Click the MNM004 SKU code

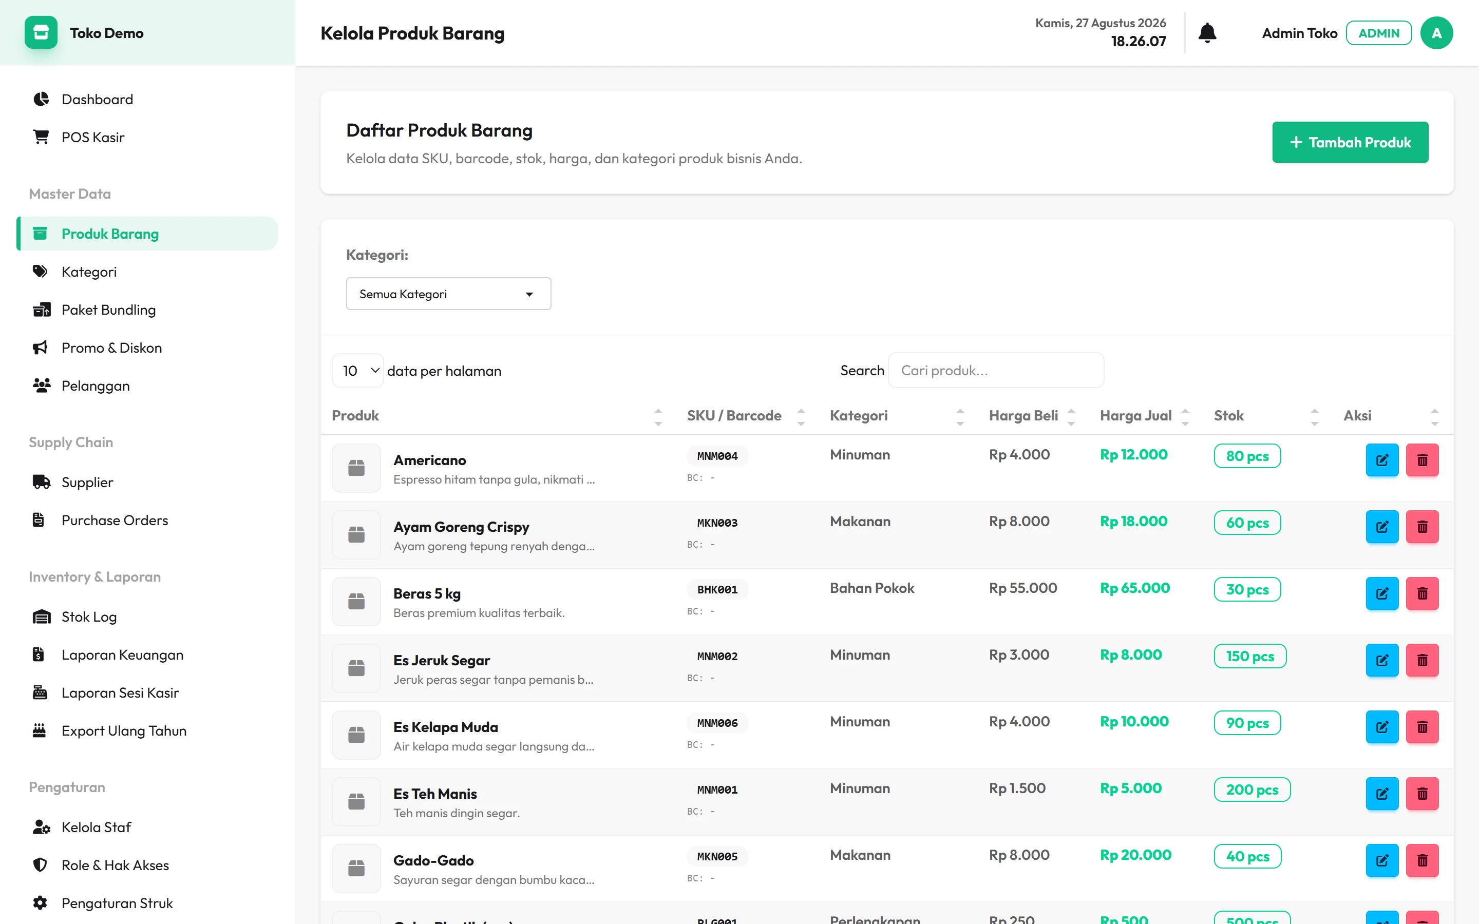click(717, 456)
